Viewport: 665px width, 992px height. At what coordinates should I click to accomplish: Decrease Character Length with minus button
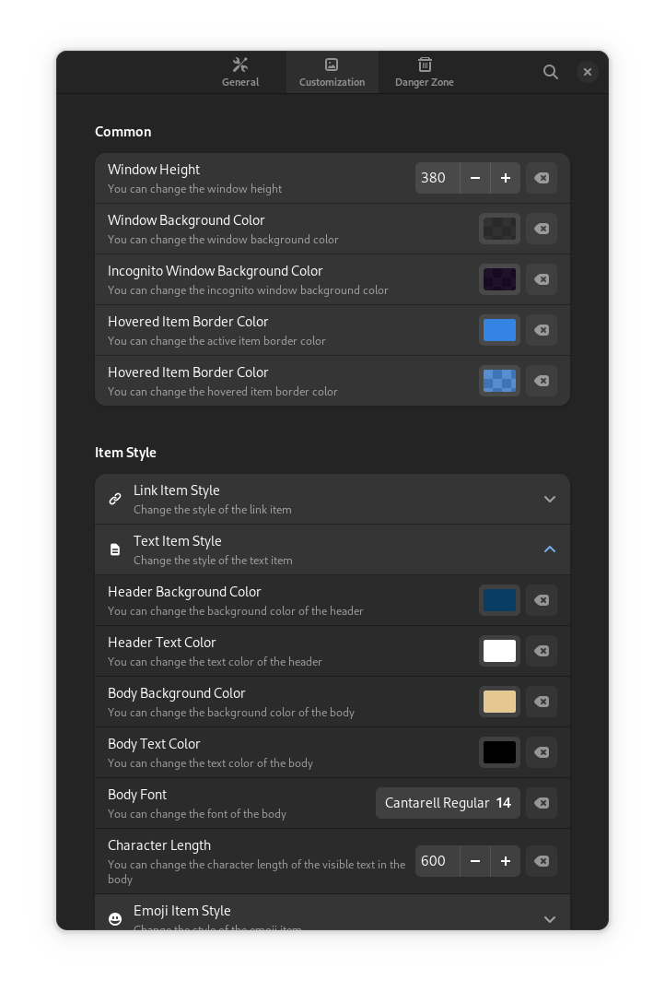click(x=475, y=861)
